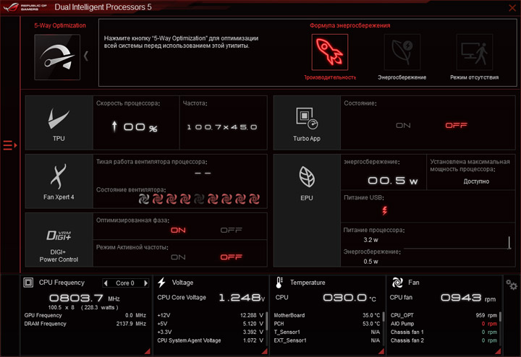The image size is (521, 357).
Task: Open settings gear at bottom right
Action: 512,285
